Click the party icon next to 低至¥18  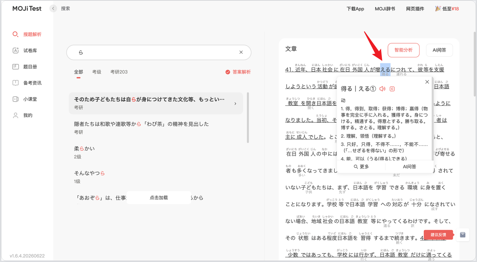click(438, 9)
